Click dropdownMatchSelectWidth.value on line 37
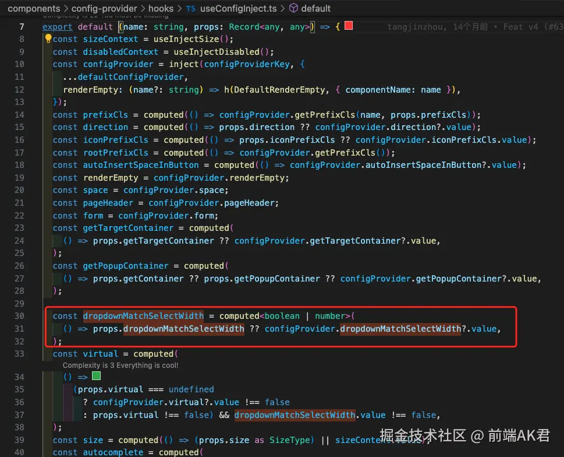564x457 pixels. (x=310, y=415)
